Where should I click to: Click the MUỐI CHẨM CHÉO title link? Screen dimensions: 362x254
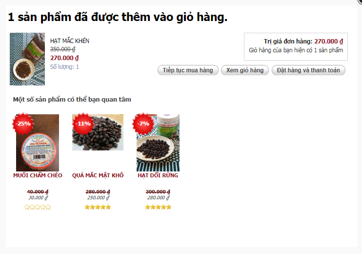38,175
